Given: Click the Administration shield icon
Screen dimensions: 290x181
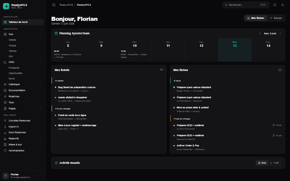Looking at the screenshot, I should pos(5,151).
